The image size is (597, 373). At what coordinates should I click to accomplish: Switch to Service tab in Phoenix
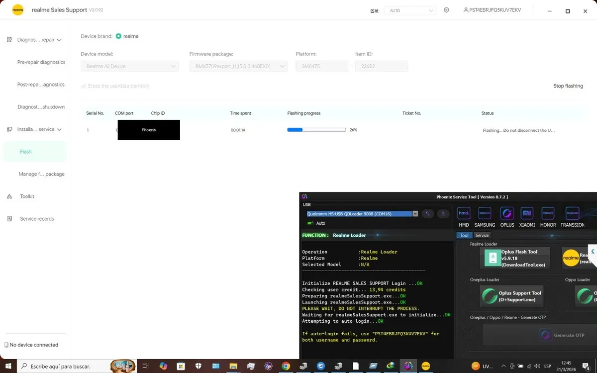click(x=482, y=235)
